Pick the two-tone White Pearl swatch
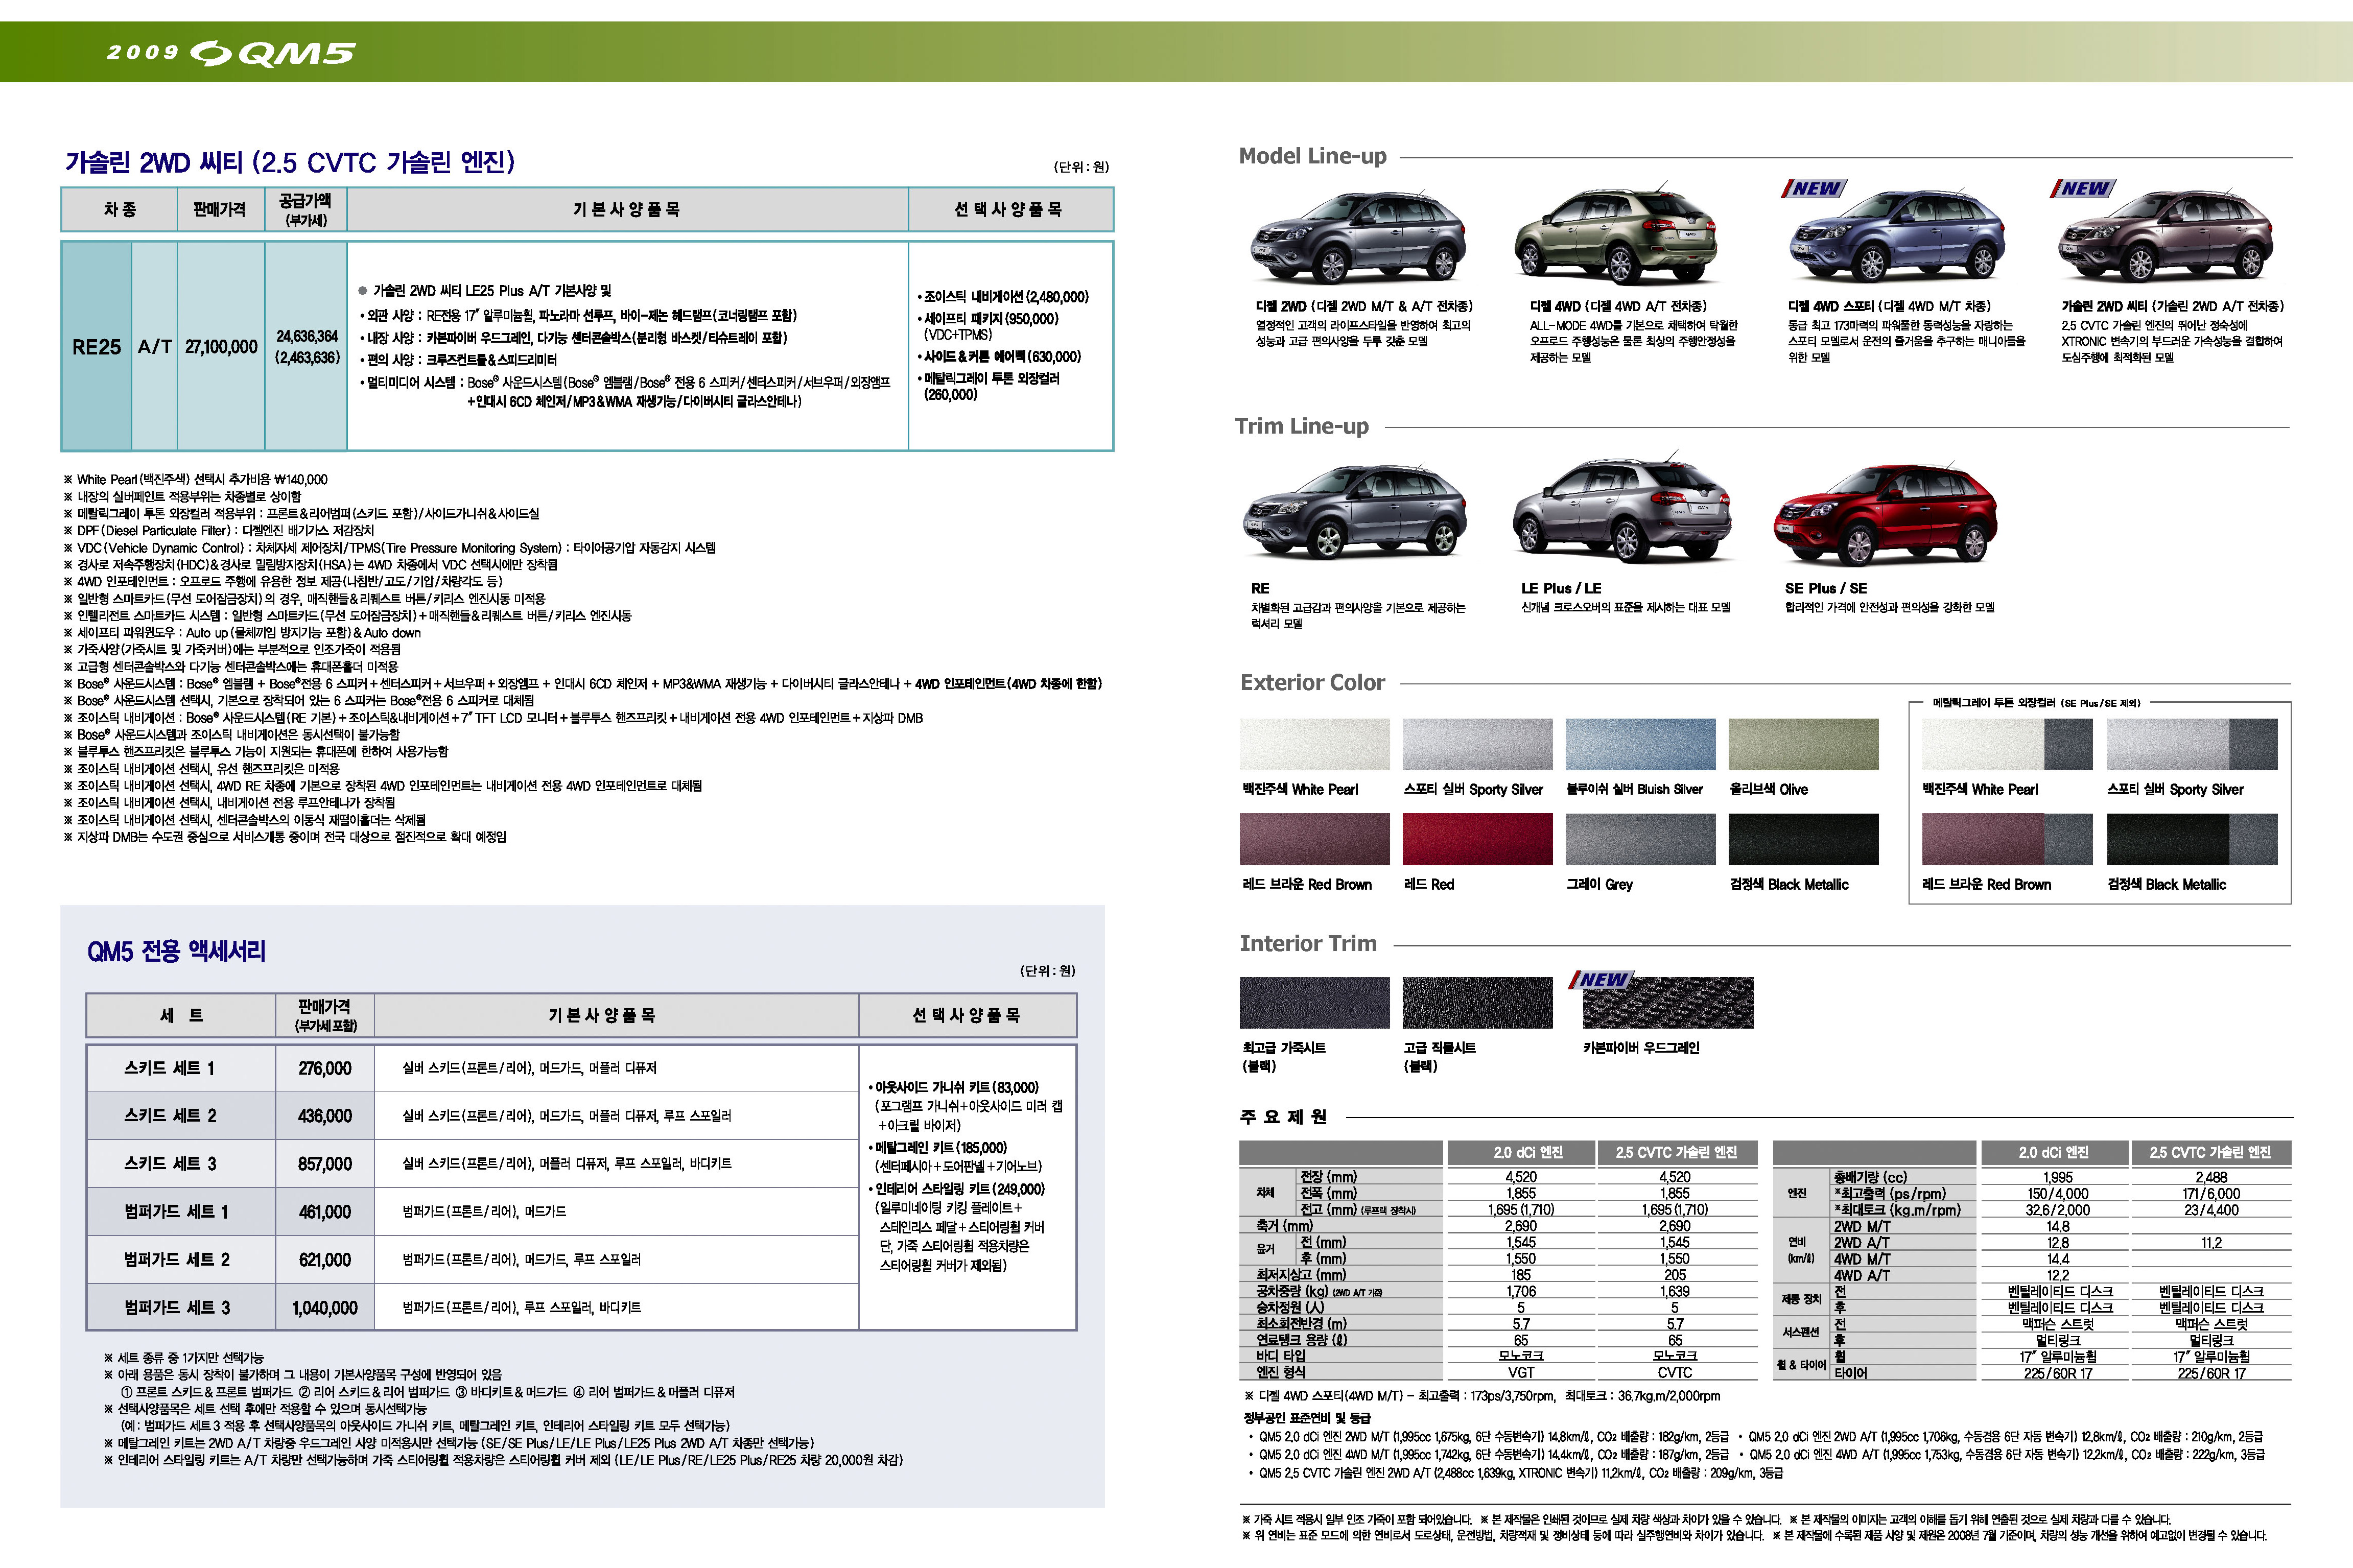This screenshot has width=2353, height=1568. 2007,744
